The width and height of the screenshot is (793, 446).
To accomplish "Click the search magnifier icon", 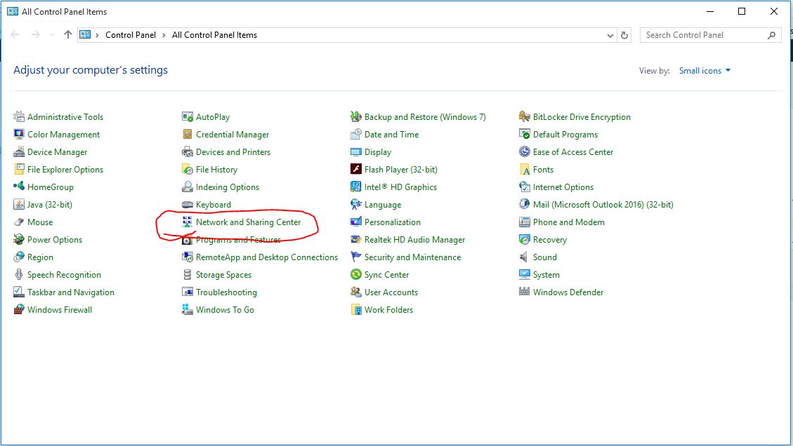I will tap(771, 35).
